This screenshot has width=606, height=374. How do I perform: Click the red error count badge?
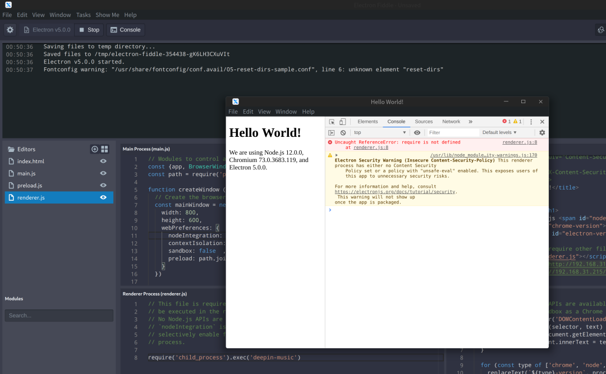[506, 121]
